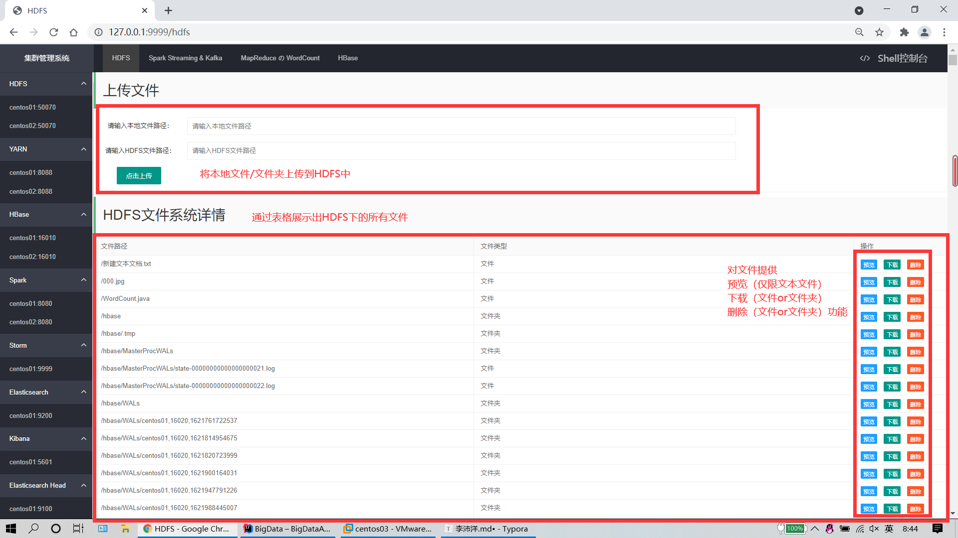This screenshot has width=958, height=538.
Task: Preview 新建文本文档.txt with 预览
Action: (869, 265)
